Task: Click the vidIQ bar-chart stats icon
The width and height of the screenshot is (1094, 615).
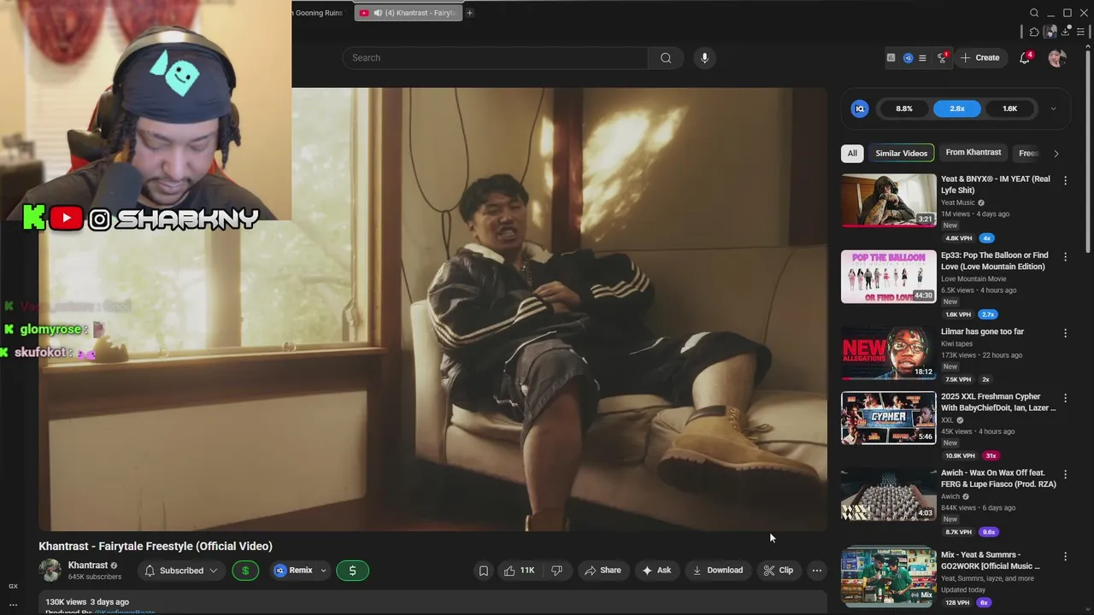Action: tap(891, 58)
